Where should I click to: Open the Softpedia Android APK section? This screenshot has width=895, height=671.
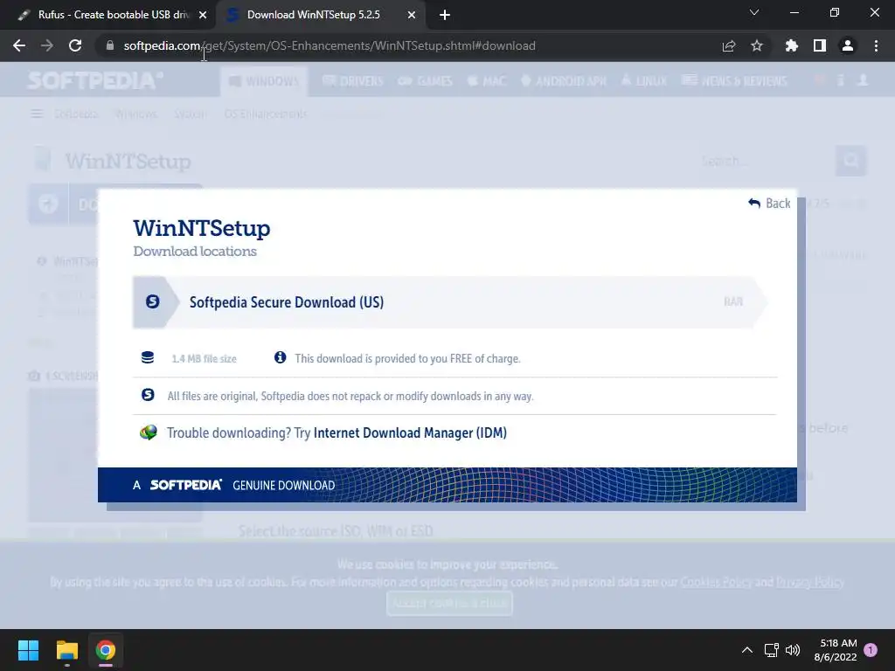[x=564, y=81]
